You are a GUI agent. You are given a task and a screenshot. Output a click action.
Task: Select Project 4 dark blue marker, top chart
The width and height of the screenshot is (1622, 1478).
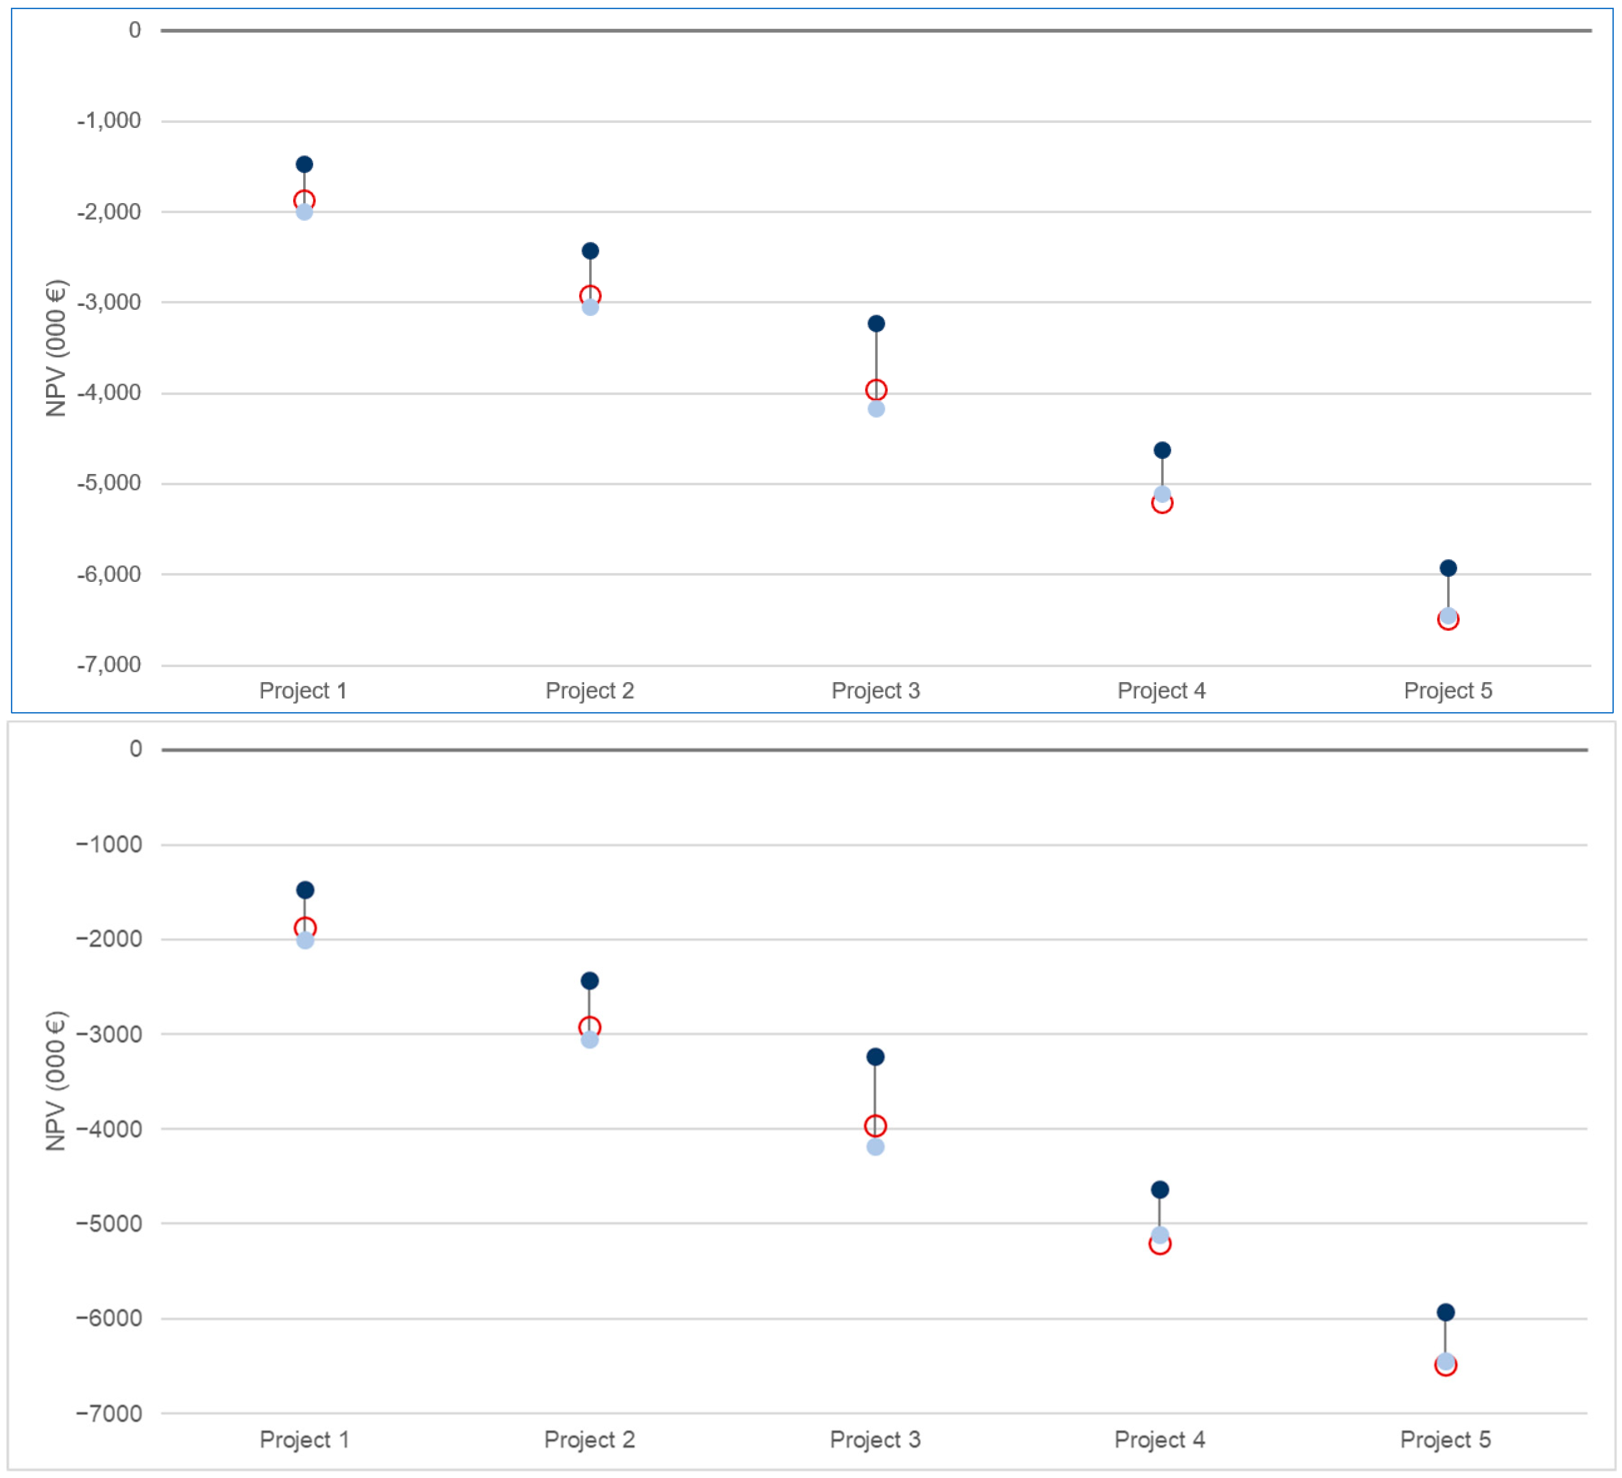[x=1162, y=450]
